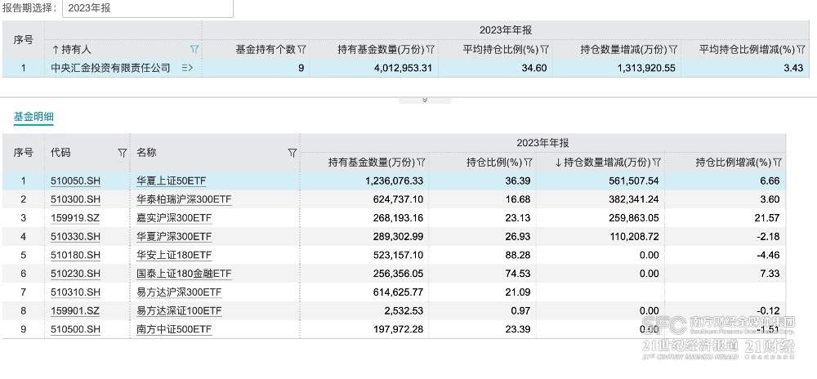
Task: Open fund code 510050.SH link
Action: [75, 181]
